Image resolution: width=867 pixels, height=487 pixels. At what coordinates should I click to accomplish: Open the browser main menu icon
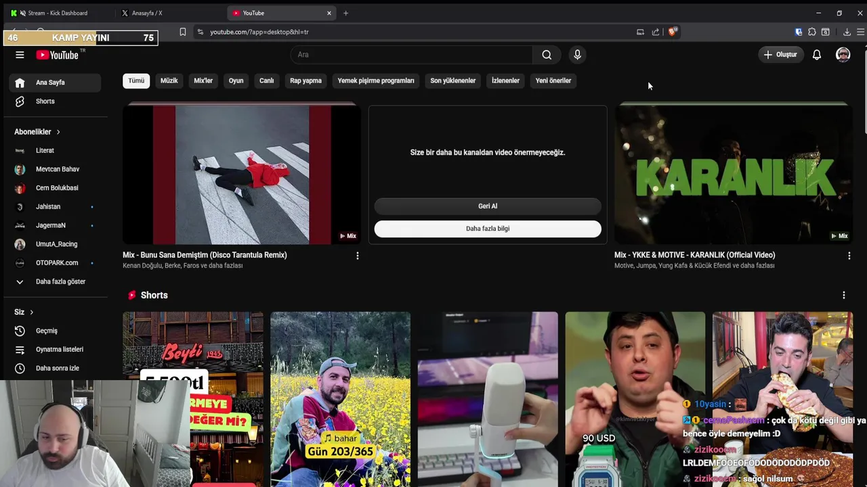(x=860, y=32)
